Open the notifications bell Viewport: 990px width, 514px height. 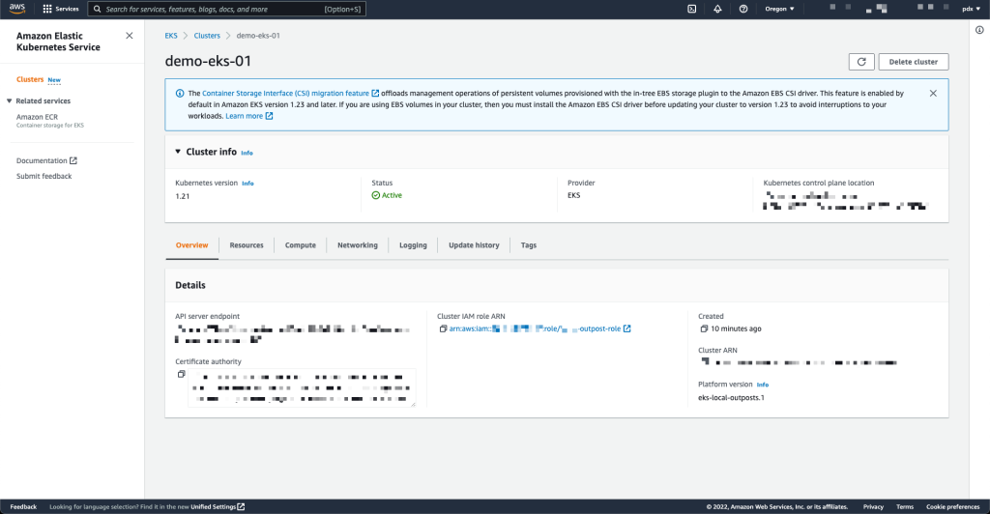[718, 9]
